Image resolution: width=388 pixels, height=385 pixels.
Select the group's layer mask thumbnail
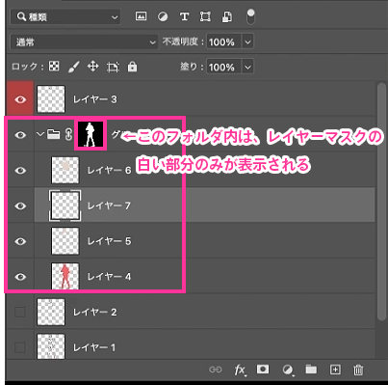click(91, 134)
